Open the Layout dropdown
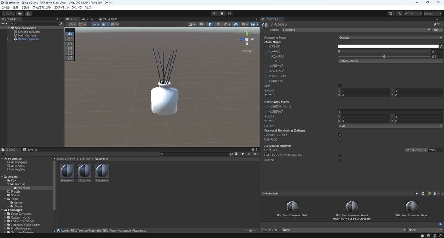This screenshot has height=238, width=444. [x=432, y=13]
